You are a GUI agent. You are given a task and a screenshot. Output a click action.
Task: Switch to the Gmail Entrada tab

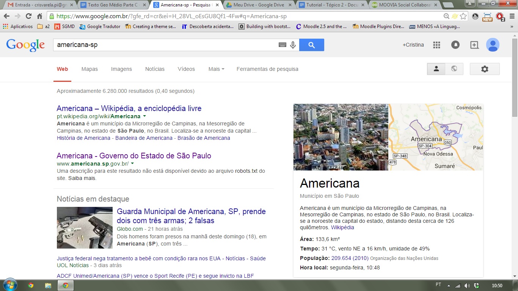(40, 5)
